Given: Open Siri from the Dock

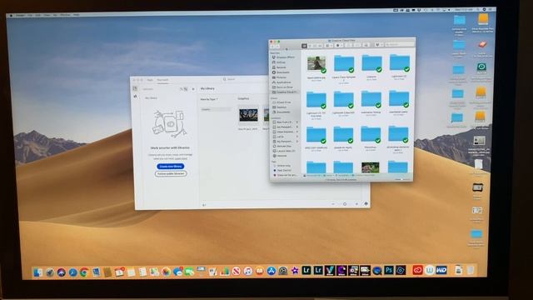Looking at the screenshot, I should 61,272.
